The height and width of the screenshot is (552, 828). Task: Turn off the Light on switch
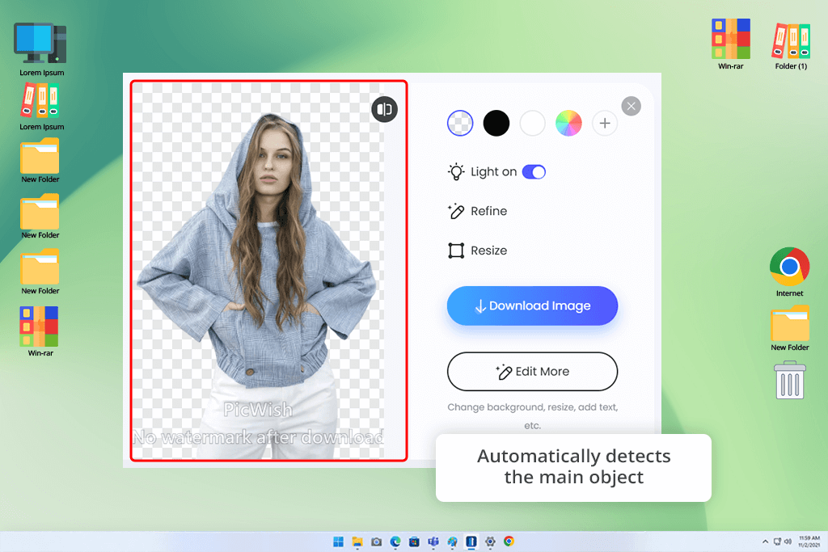534,172
